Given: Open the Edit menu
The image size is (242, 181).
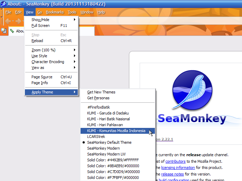Looking at the screenshot, I should tap(18, 12).
